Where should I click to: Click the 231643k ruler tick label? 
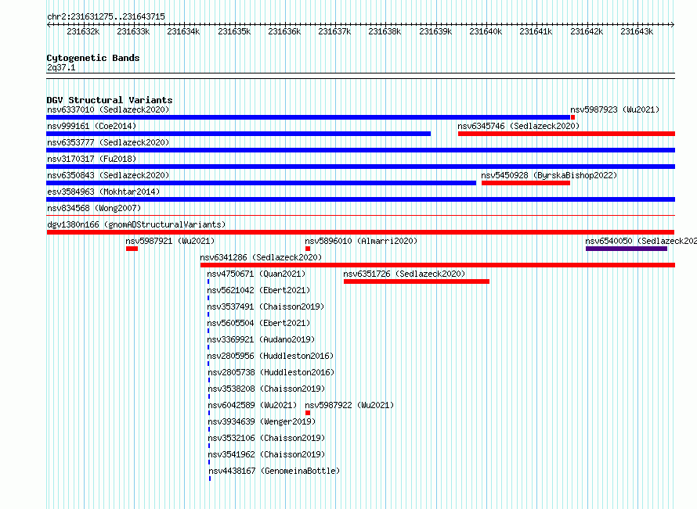click(x=637, y=31)
